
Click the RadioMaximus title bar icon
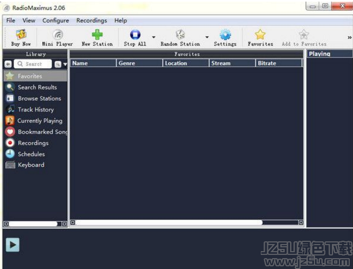[7, 8]
